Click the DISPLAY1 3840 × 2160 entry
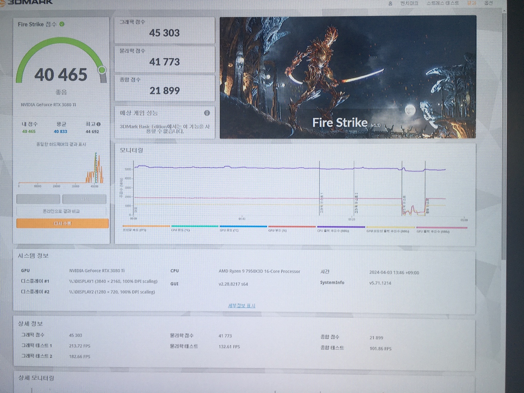Image resolution: width=524 pixels, height=393 pixels. pos(113,281)
